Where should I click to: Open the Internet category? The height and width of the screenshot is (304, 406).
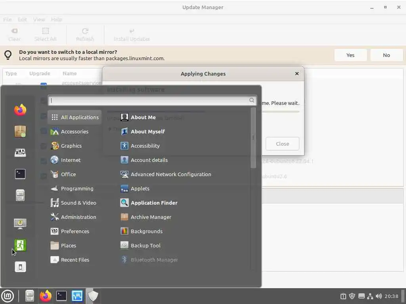(75, 160)
